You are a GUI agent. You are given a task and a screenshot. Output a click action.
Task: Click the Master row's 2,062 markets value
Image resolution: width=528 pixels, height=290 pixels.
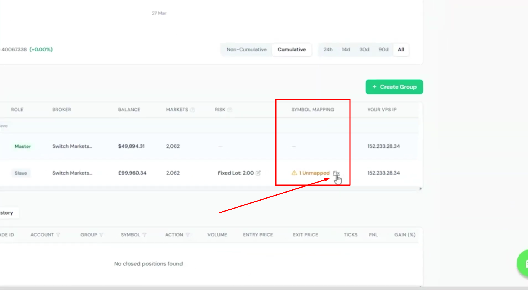point(173,146)
